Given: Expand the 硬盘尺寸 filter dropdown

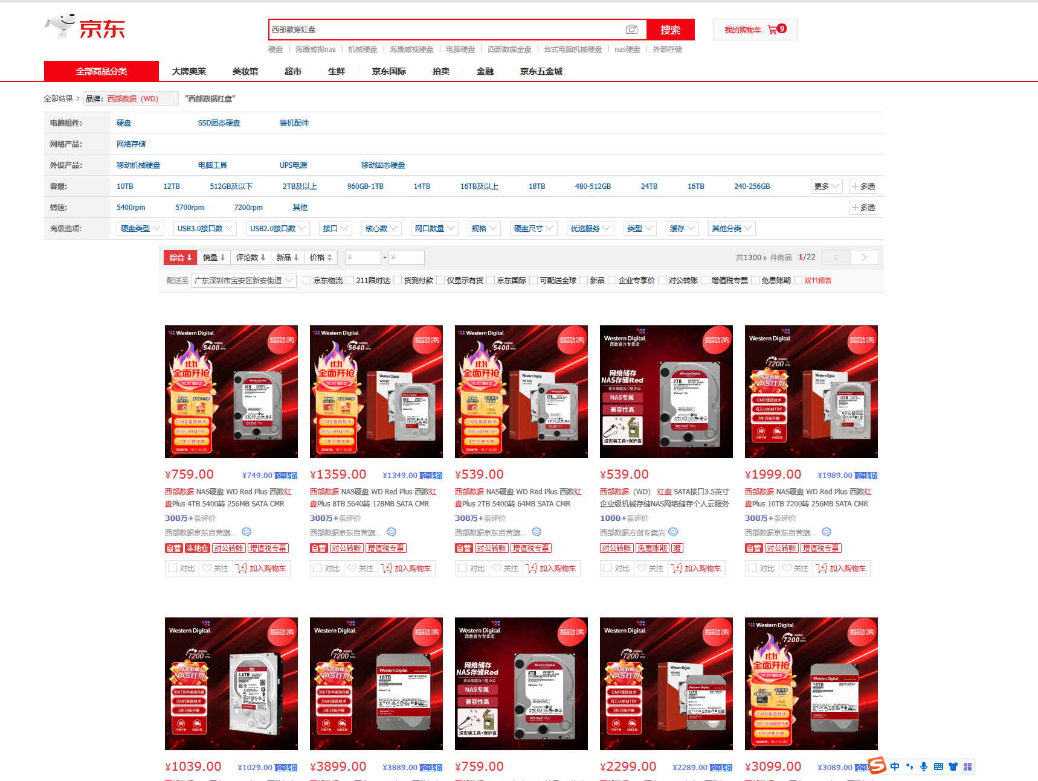Looking at the screenshot, I should [x=534, y=228].
